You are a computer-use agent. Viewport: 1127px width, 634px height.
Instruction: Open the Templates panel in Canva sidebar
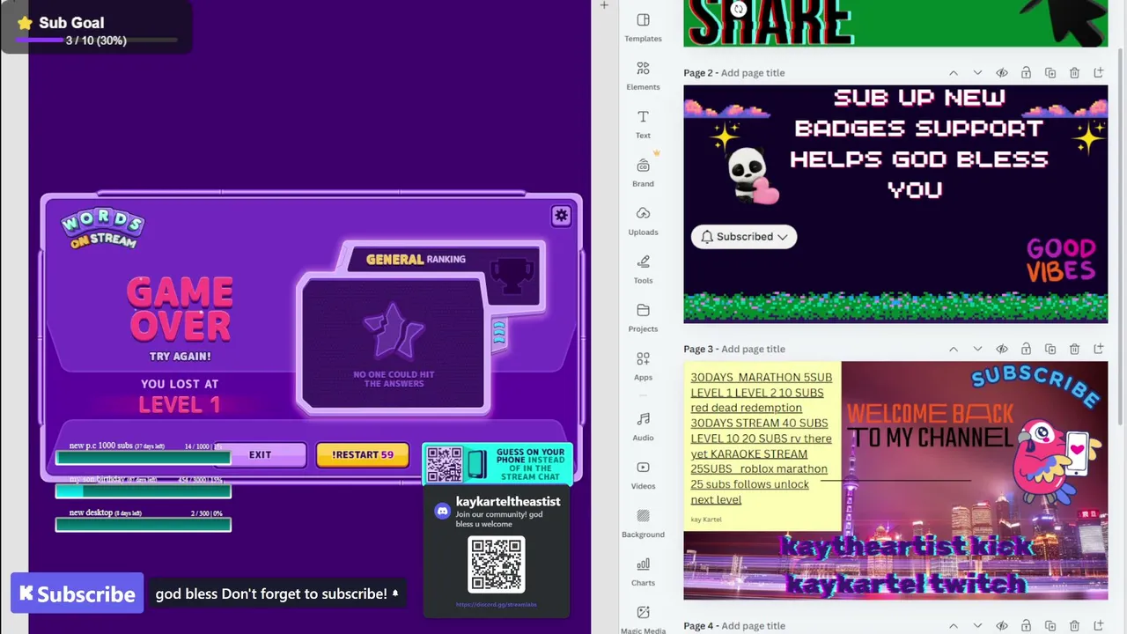point(643,27)
